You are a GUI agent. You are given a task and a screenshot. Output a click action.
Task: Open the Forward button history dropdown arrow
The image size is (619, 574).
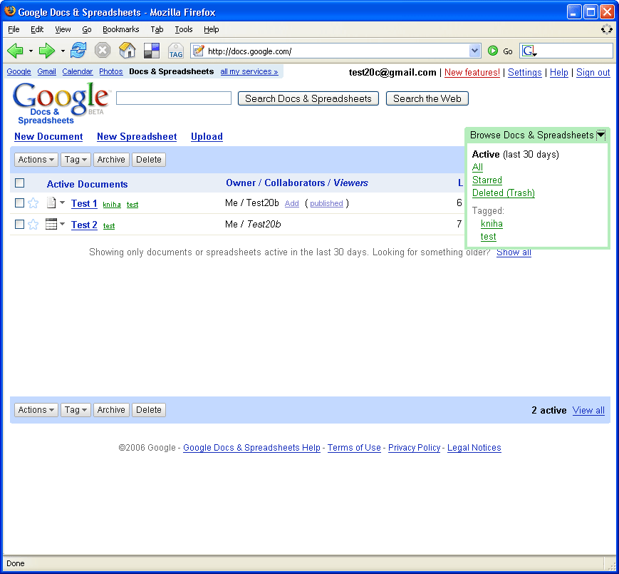coord(63,51)
